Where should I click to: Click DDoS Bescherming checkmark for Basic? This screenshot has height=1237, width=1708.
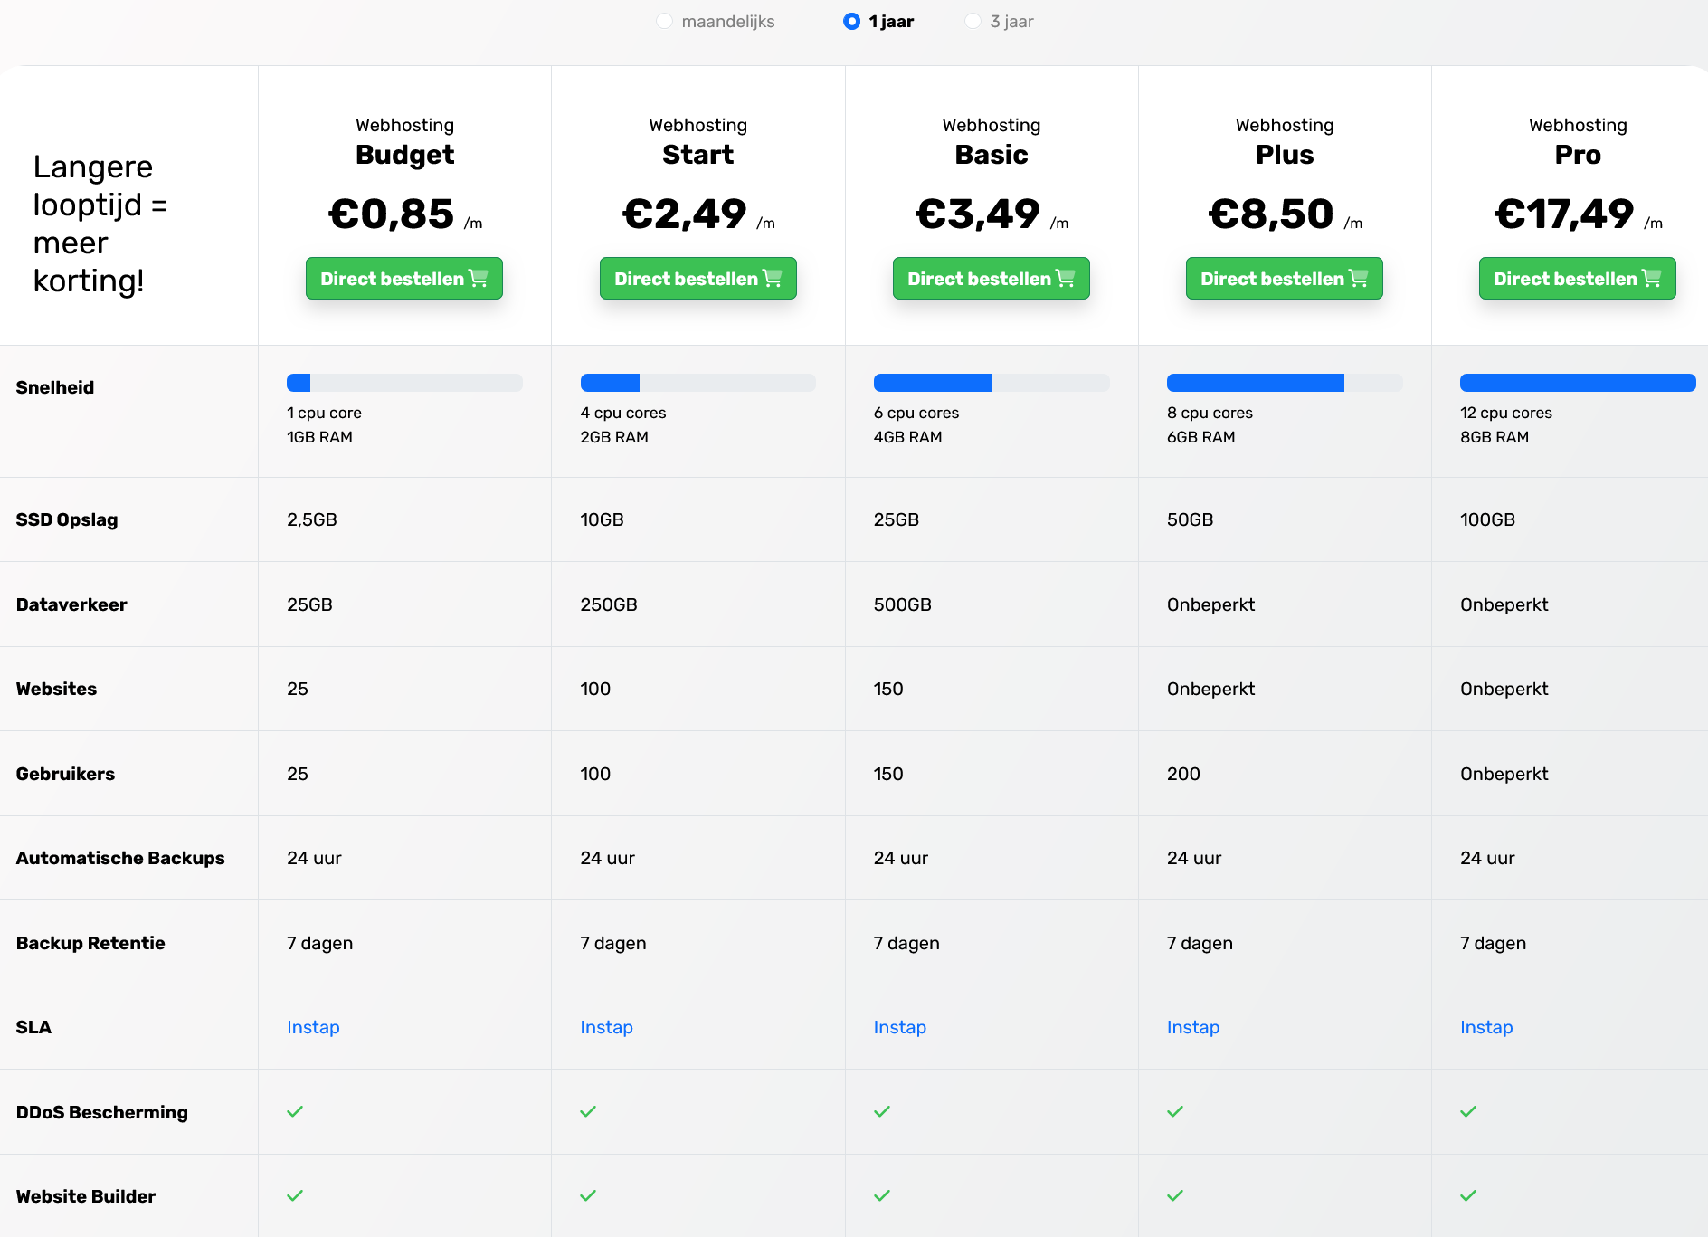(882, 1111)
